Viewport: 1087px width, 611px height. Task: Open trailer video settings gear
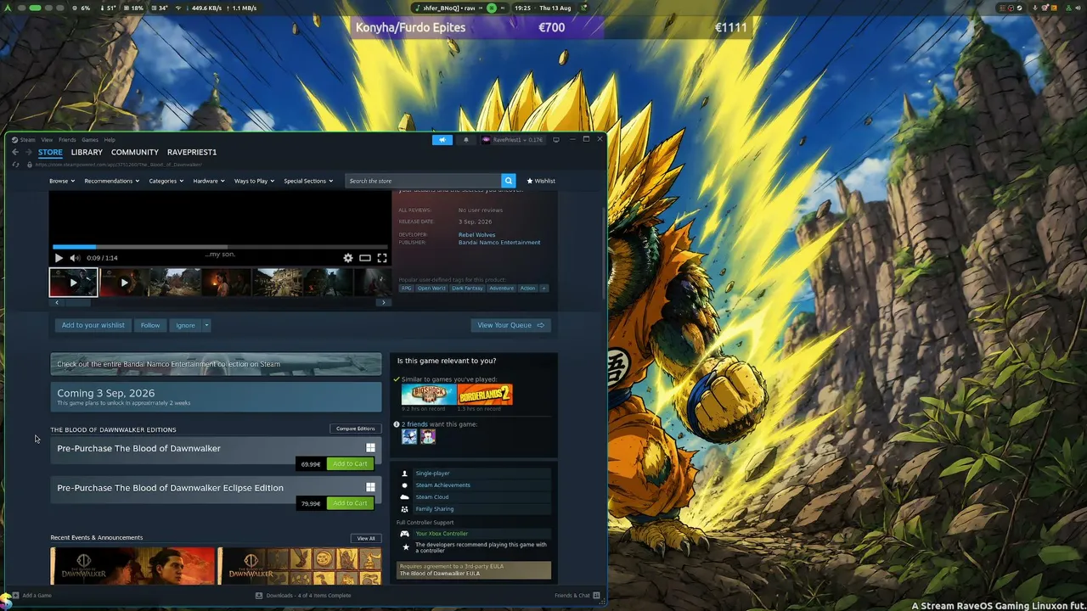point(347,258)
